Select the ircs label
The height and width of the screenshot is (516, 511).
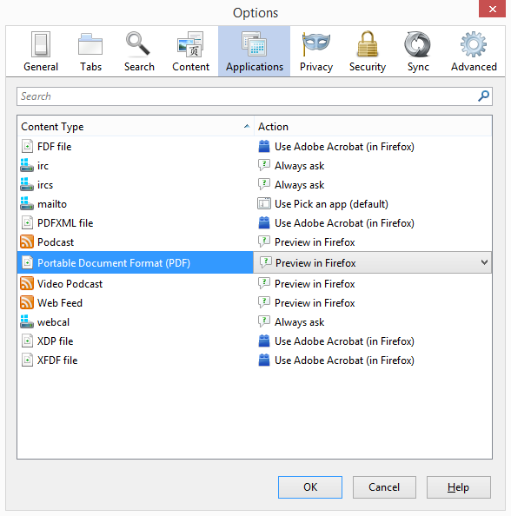tap(45, 185)
